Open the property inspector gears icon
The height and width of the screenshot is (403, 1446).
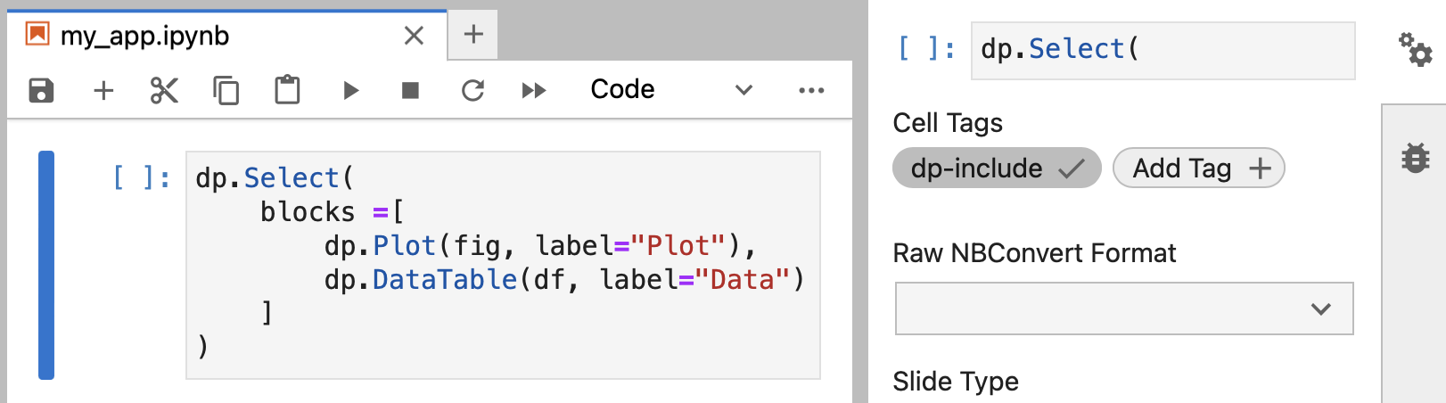1415,49
